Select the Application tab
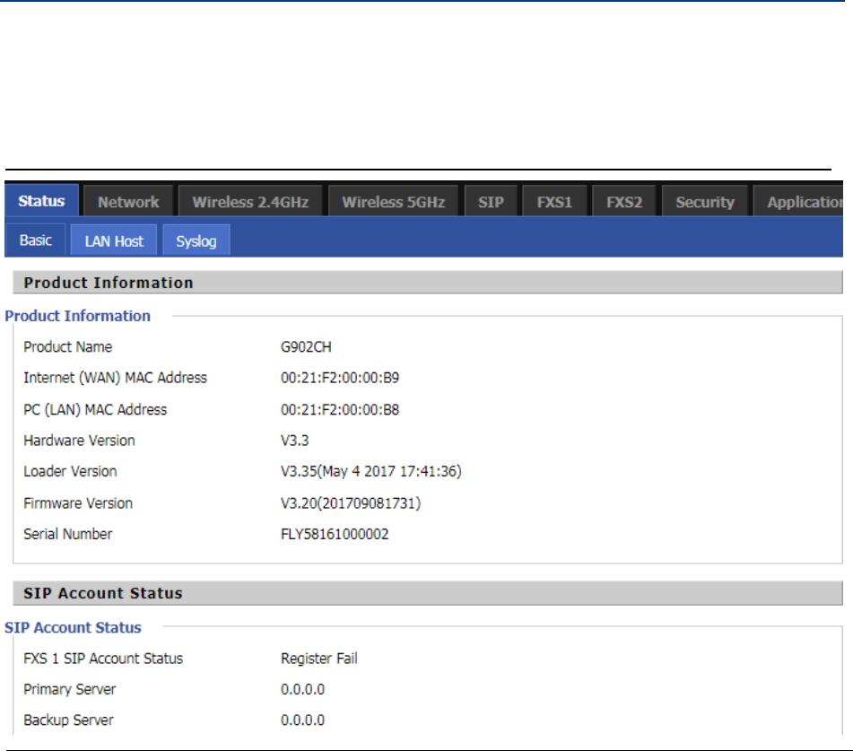 point(804,202)
